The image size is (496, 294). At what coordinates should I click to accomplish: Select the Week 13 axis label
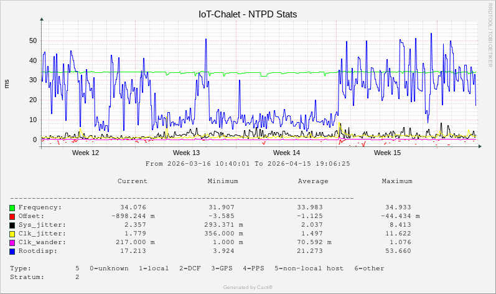pyautogui.click(x=186, y=153)
